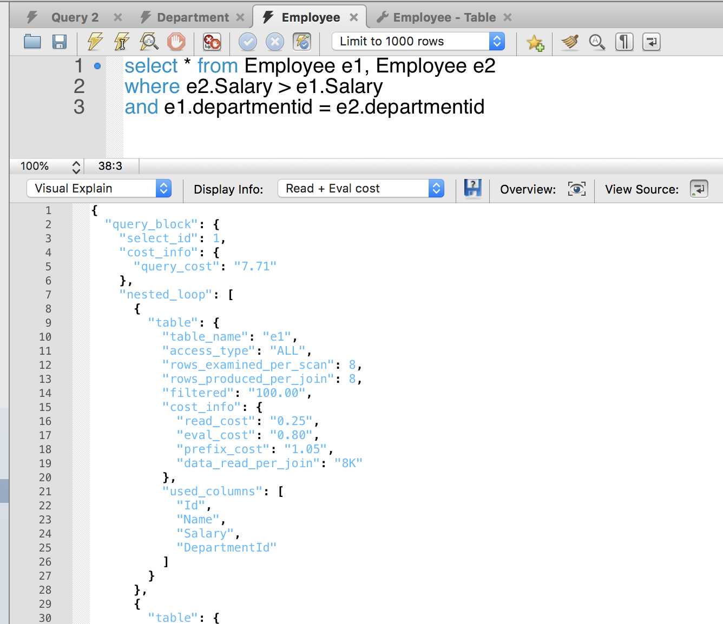
Task: Toggle word wrapping in the SQL editor toolbar
Action: (652, 42)
